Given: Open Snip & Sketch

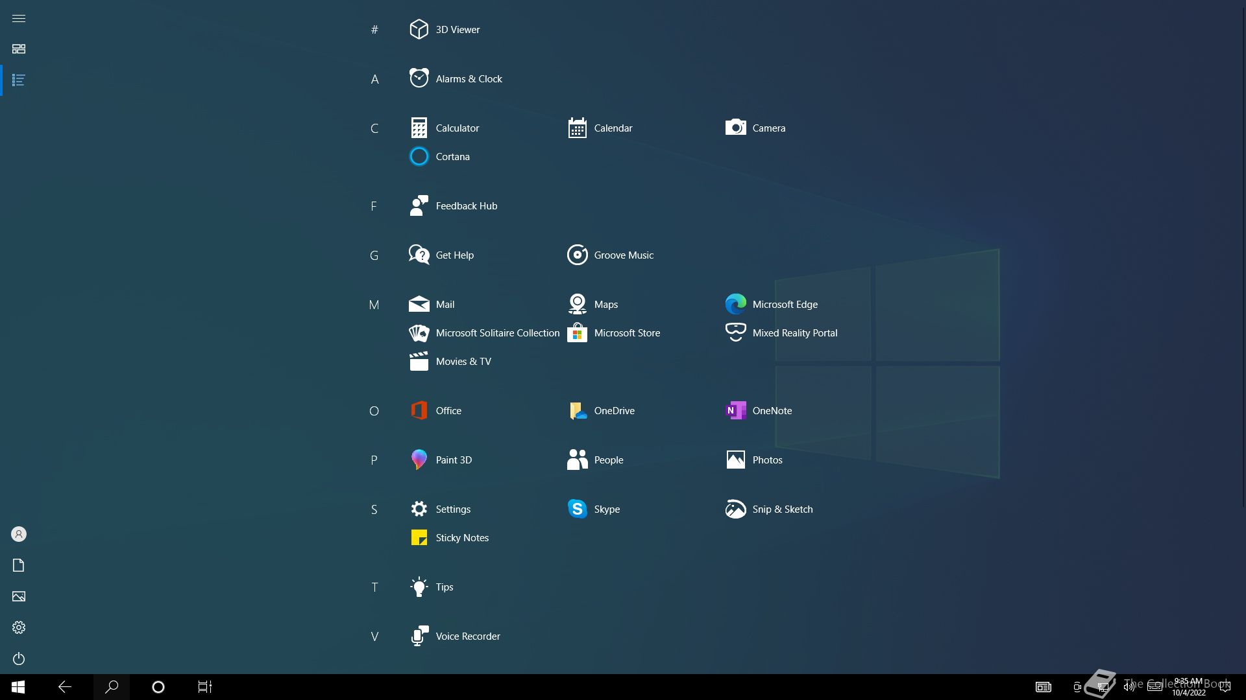Looking at the screenshot, I should point(769,509).
